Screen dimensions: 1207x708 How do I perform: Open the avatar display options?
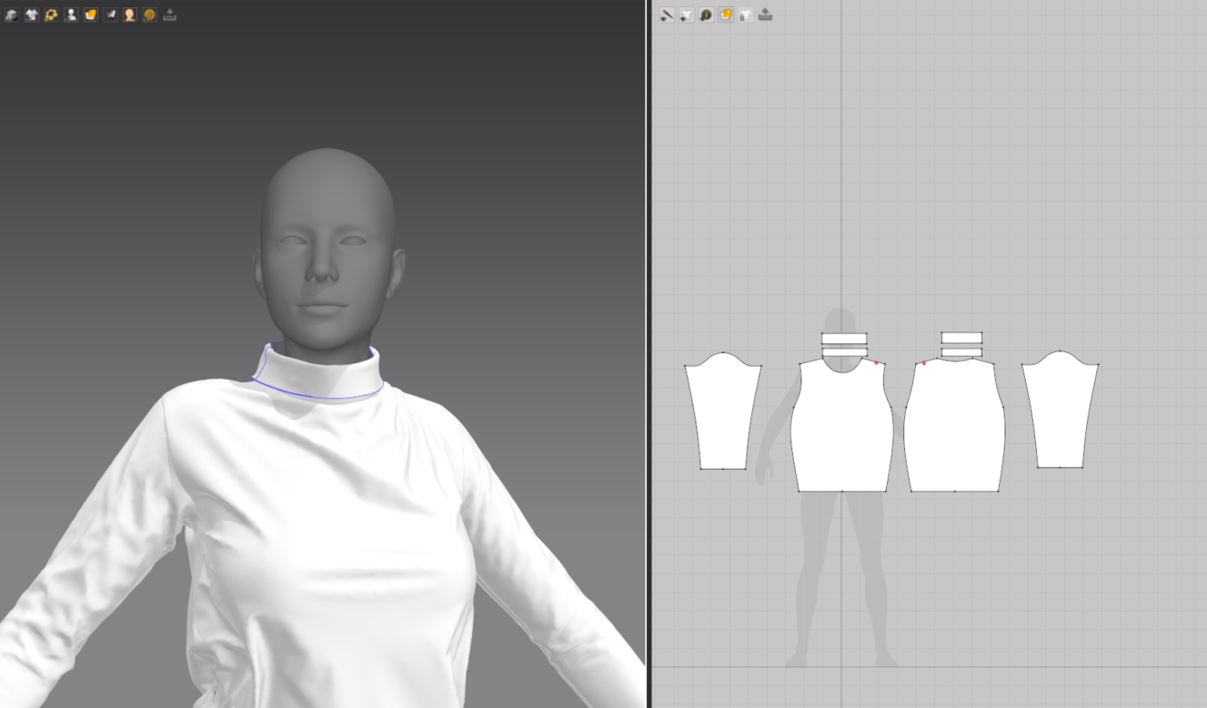pyautogui.click(x=71, y=15)
